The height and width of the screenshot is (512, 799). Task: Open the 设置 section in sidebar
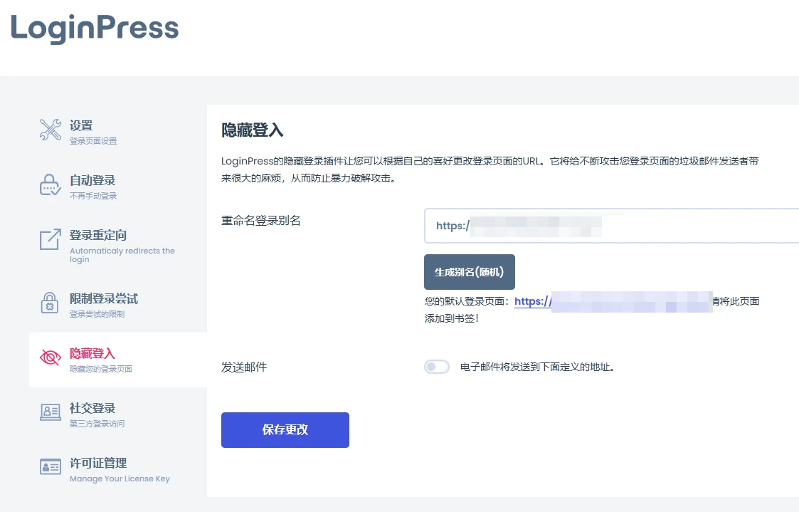coord(80,125)
